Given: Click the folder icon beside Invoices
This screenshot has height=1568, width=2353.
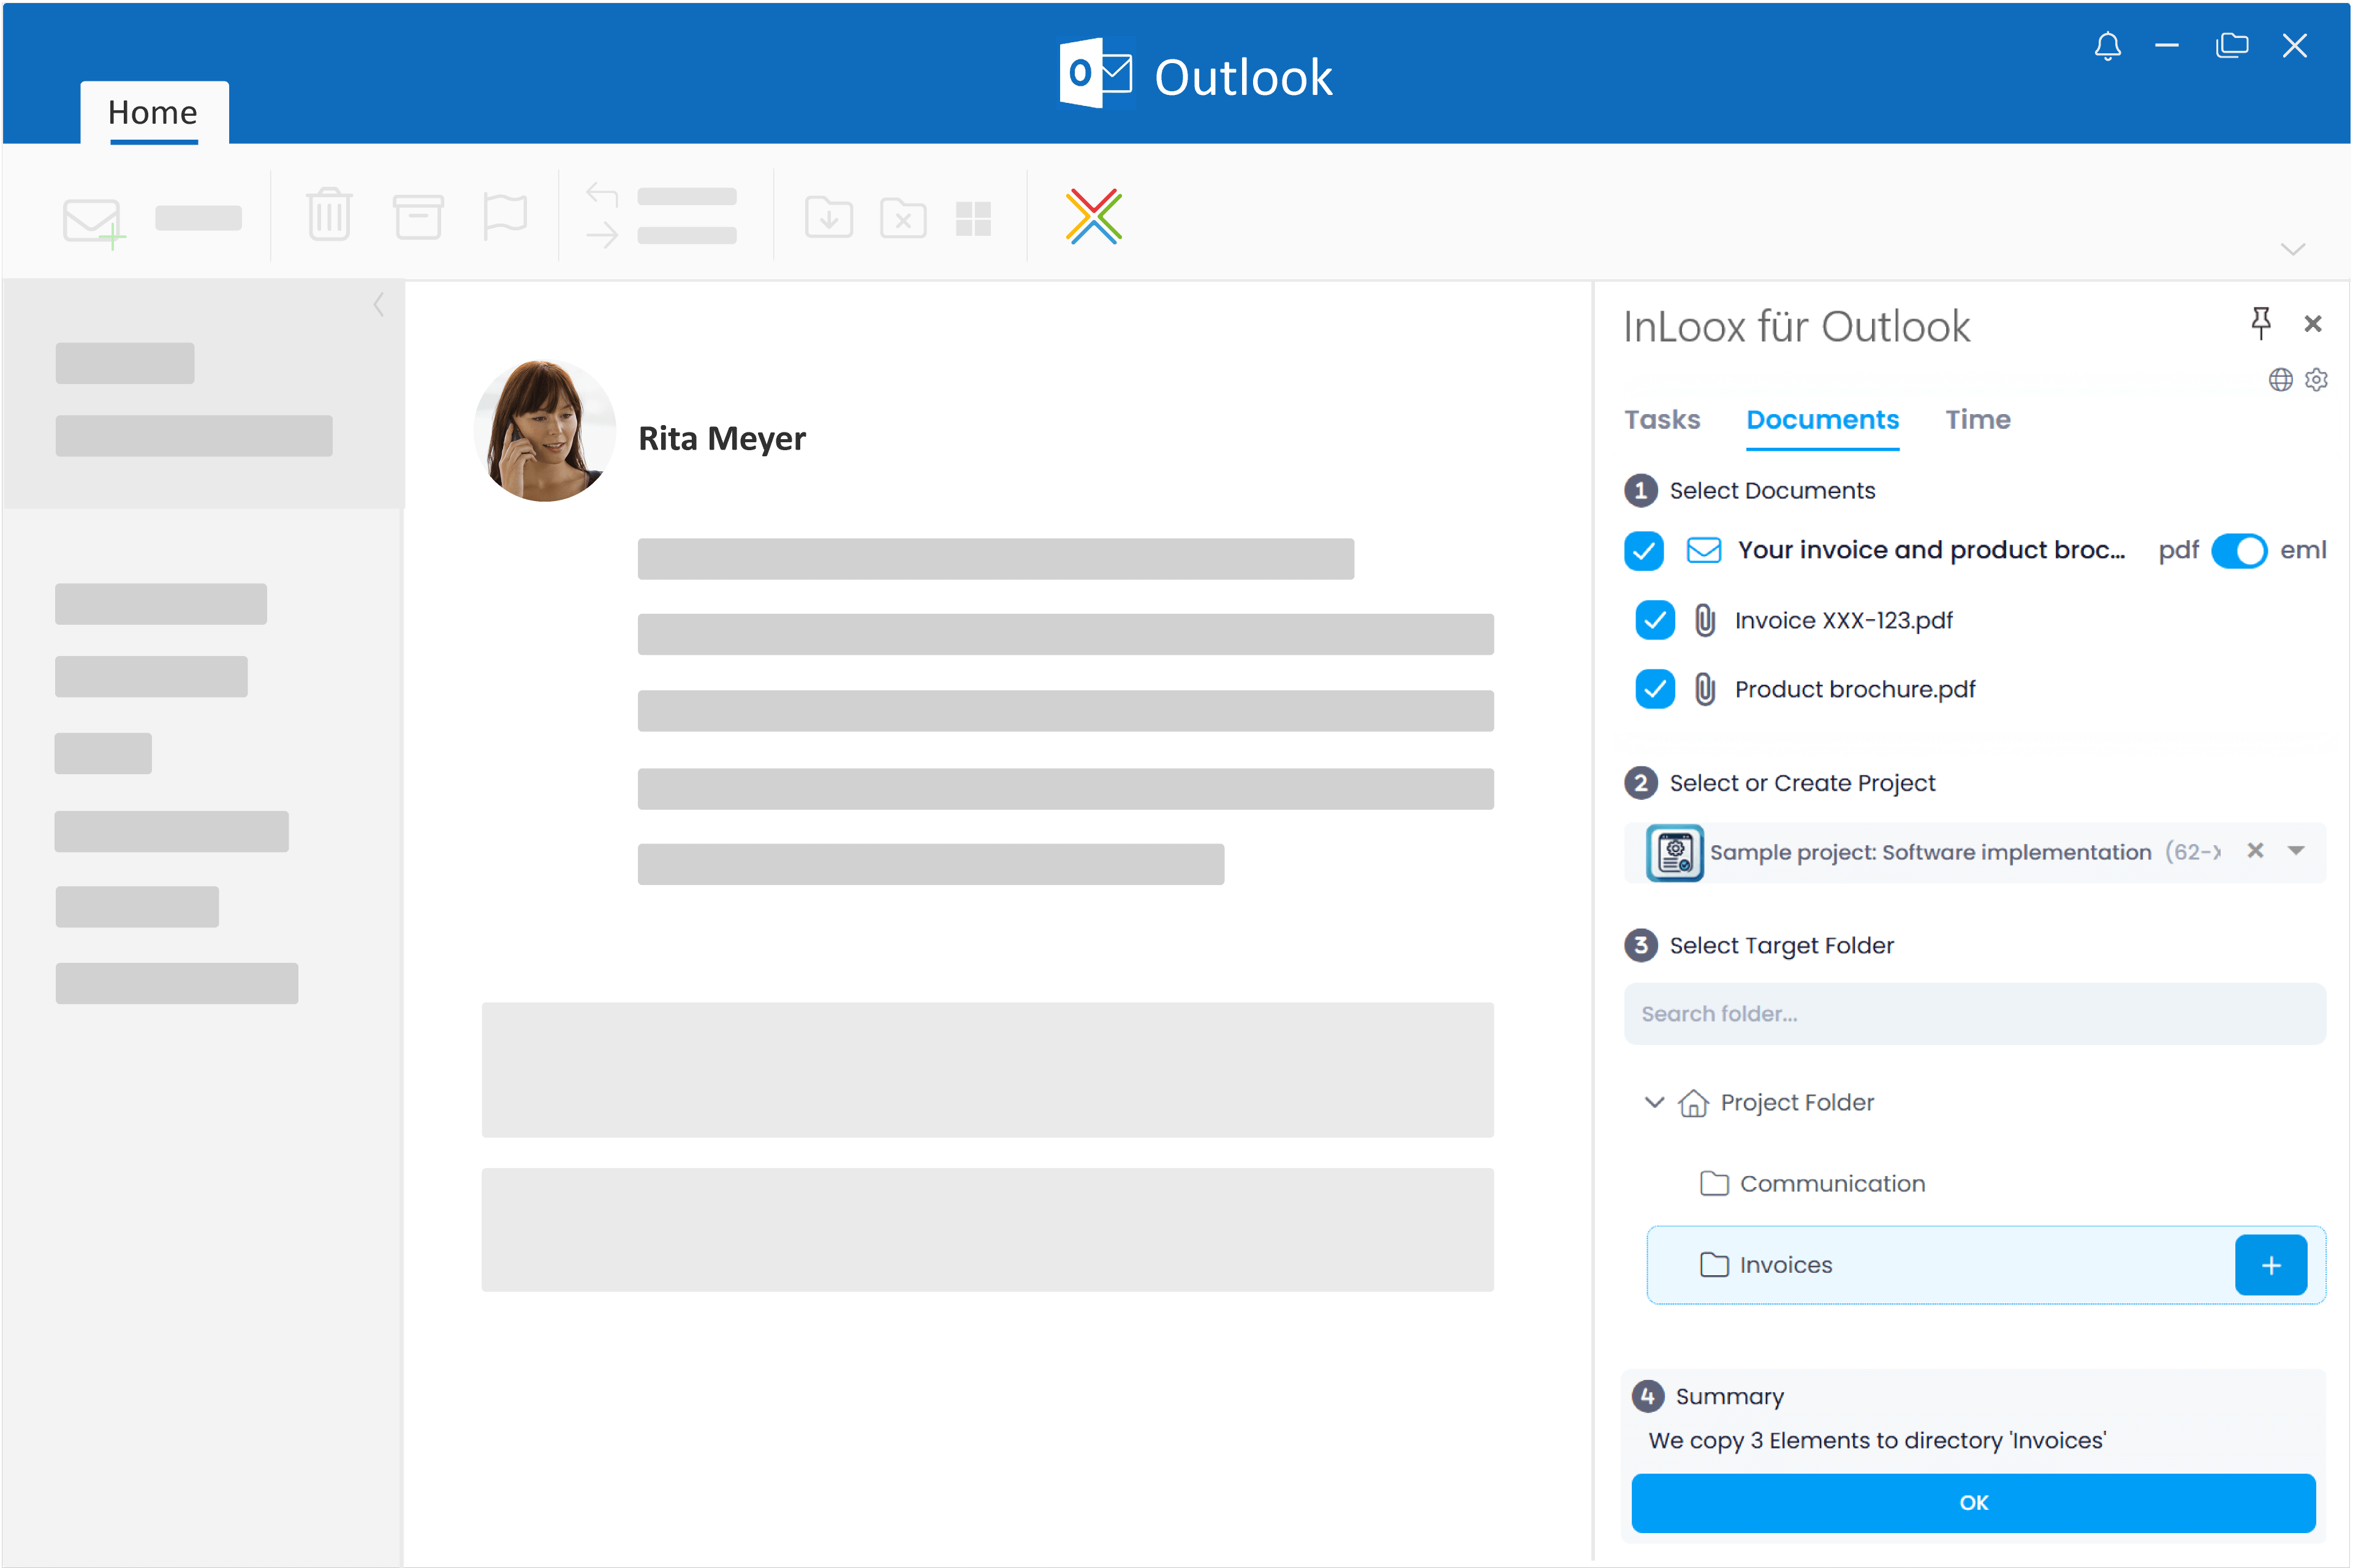Looking at the screenshot, I should pyautogui.click(x=1715, y=1265).
